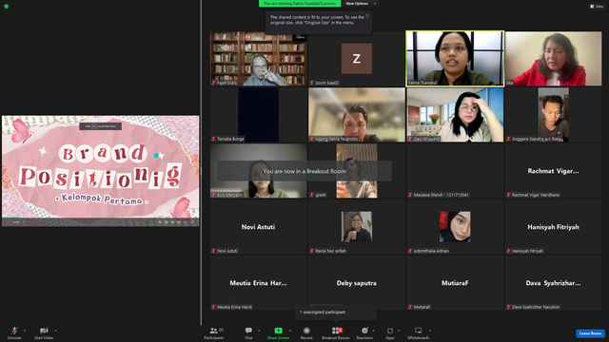Click the 'Maulana Efendi - 1211713041' name label

(x=441, y=195)
